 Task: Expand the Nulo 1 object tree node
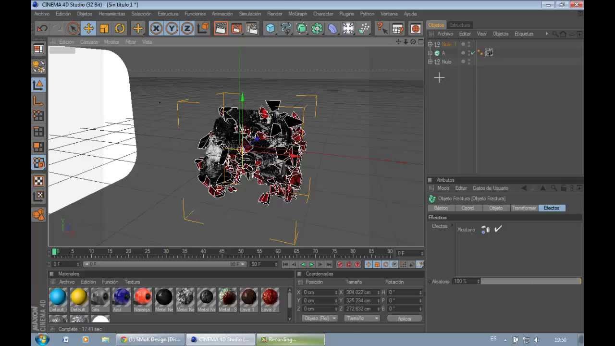(x=430, y=44)
